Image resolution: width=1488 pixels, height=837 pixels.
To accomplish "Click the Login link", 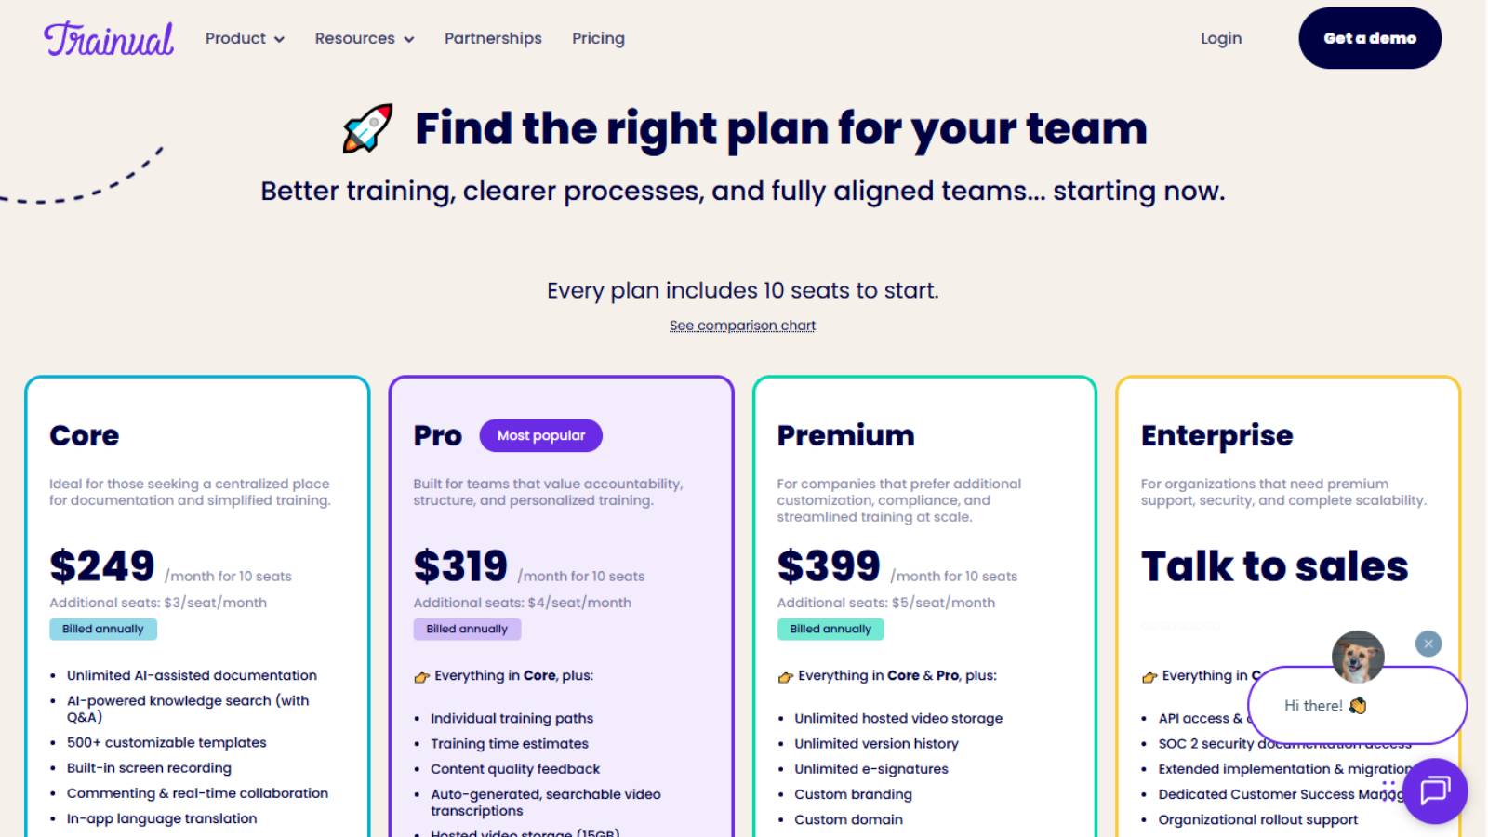I will pos(1220,39).
